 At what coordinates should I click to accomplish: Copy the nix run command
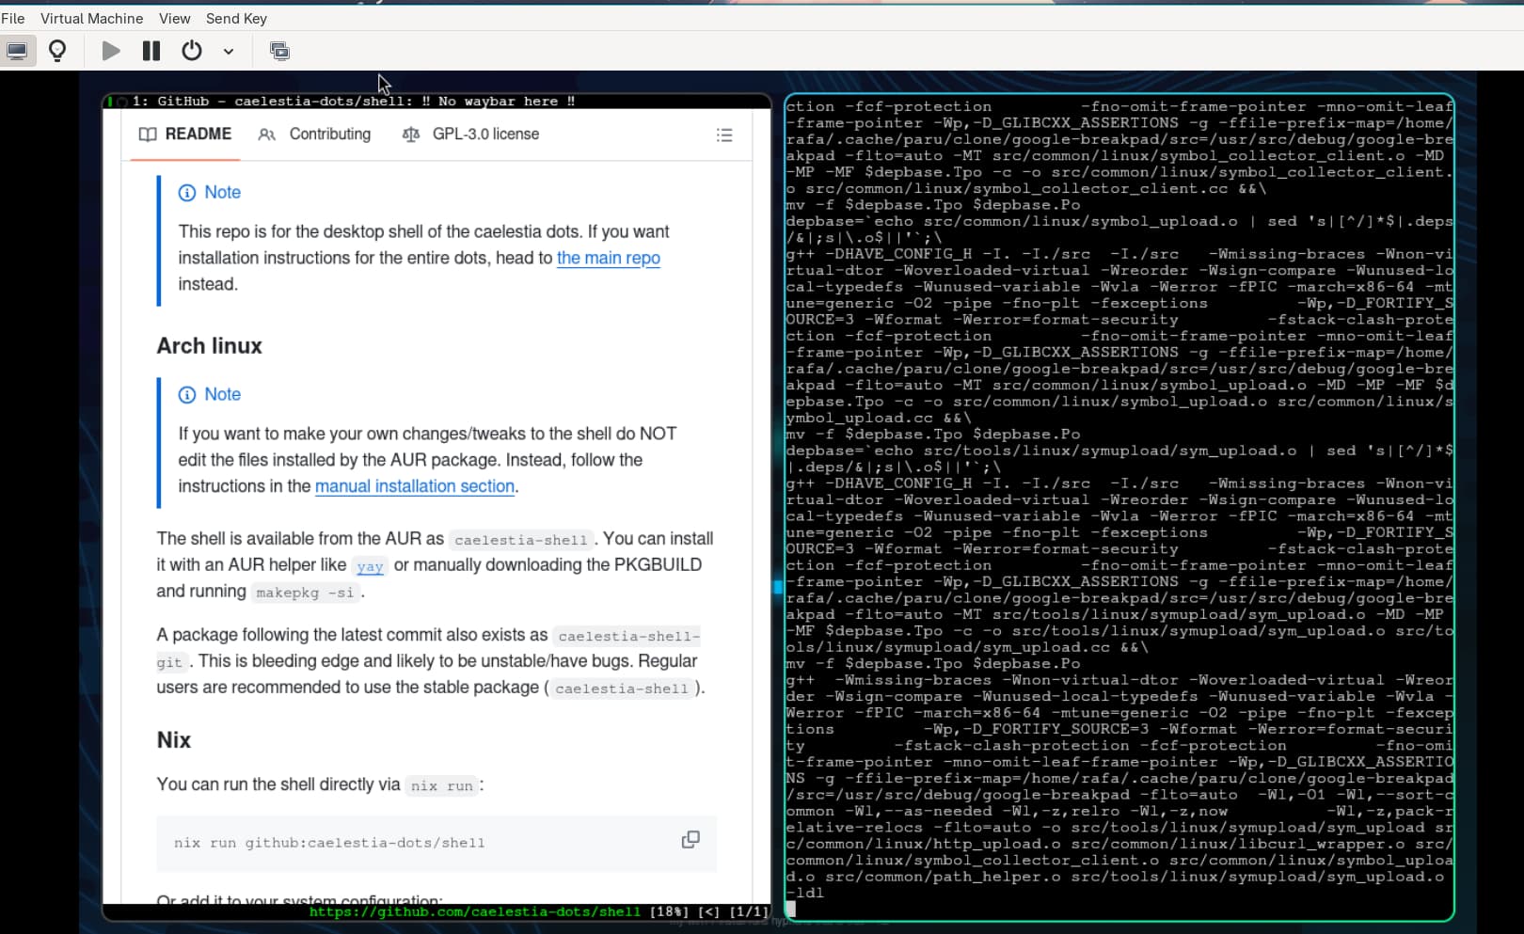coord(691,839)
